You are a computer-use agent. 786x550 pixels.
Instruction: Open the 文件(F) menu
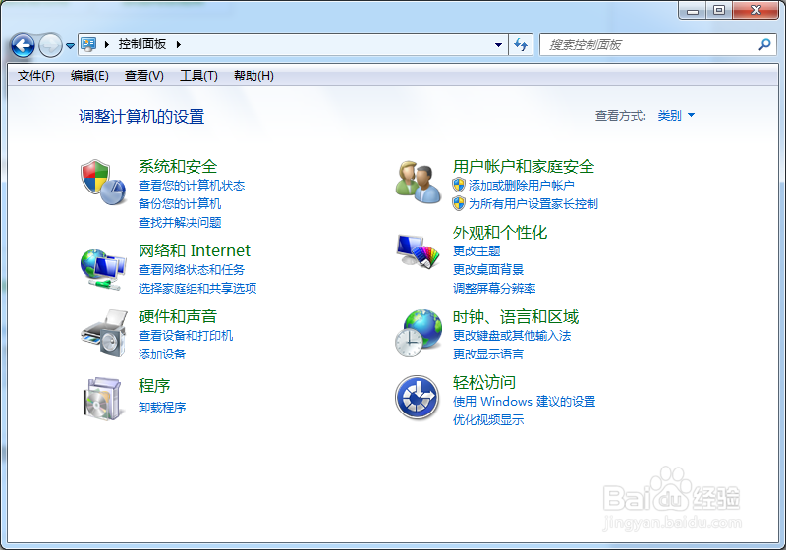coord(36,76)
